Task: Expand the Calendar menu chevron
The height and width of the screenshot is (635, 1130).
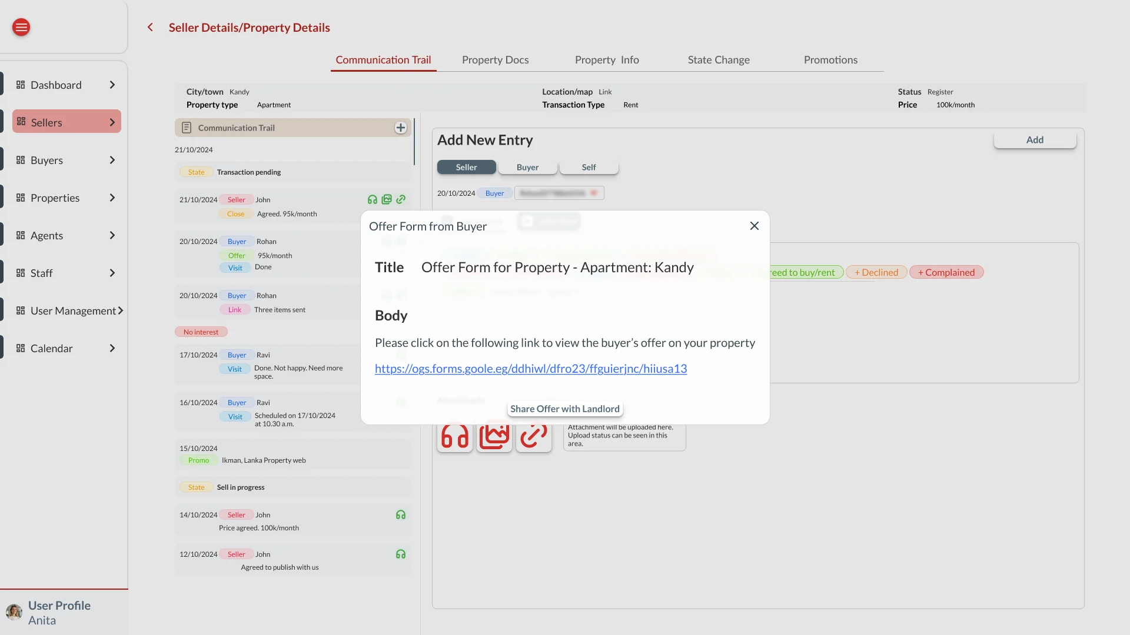Action: (x=112, y=348)
